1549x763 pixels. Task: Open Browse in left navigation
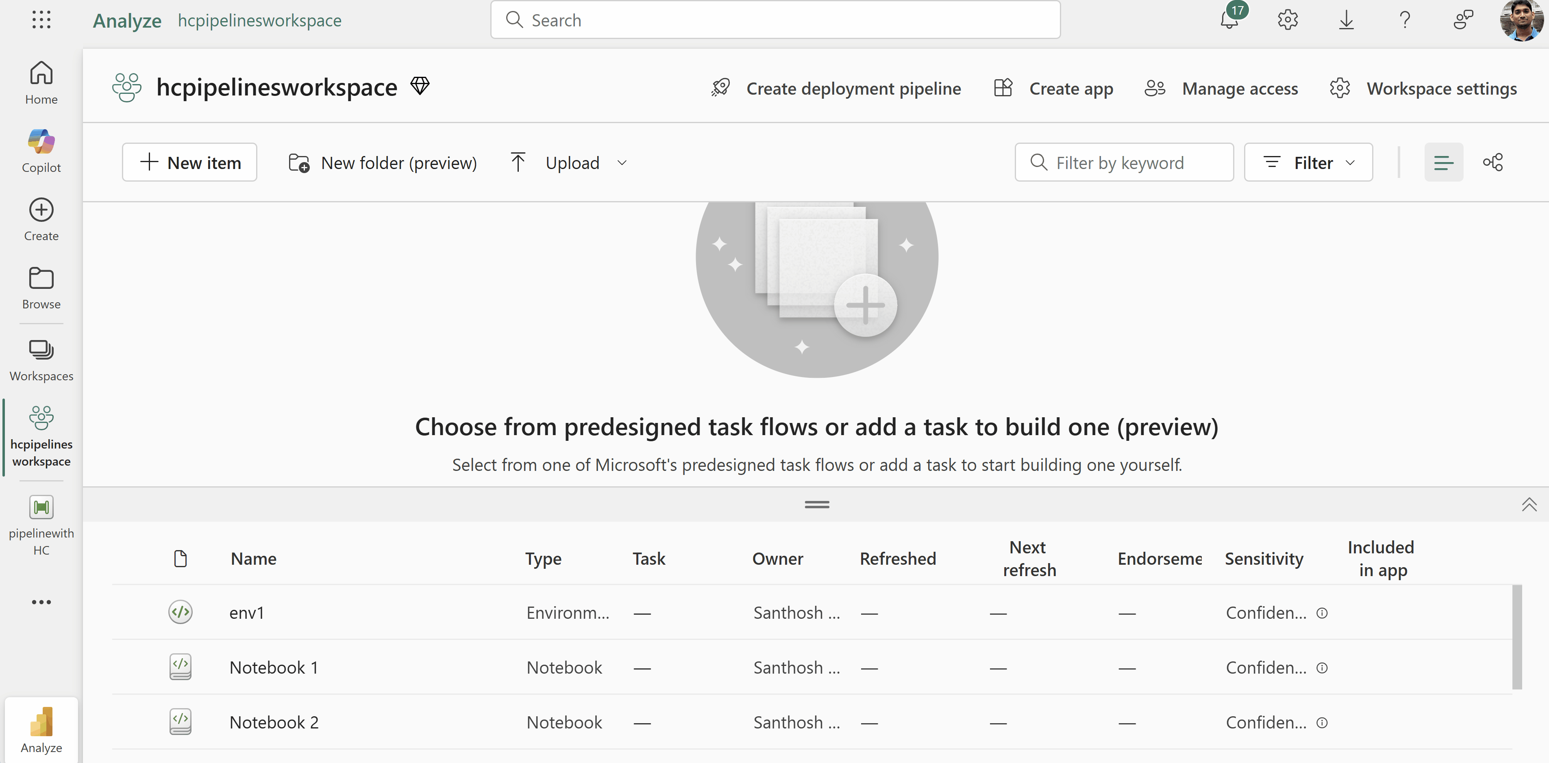pyautogui.click(x=41, y=288)
